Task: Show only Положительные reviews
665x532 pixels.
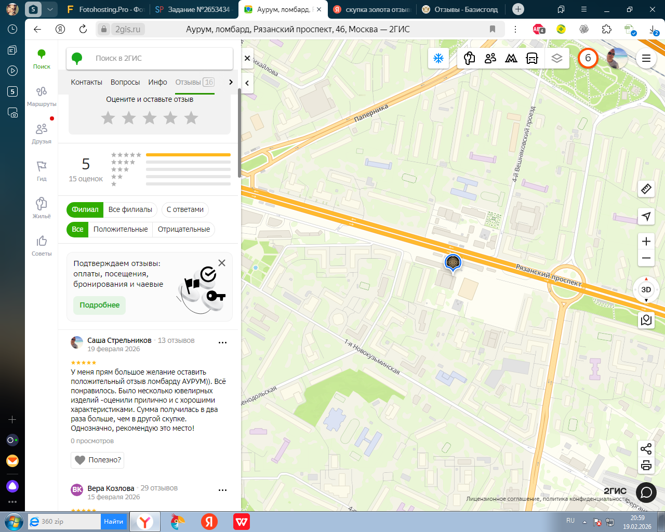Action: [x=121, y=229]
